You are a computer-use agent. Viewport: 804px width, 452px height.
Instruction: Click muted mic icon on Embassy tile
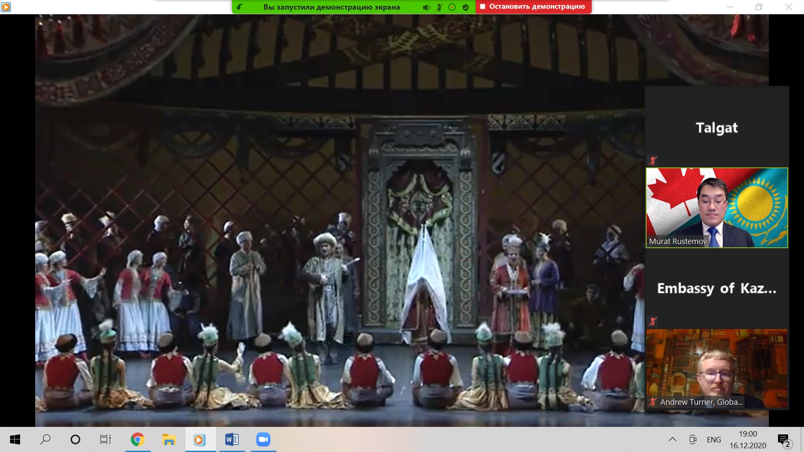652,321
